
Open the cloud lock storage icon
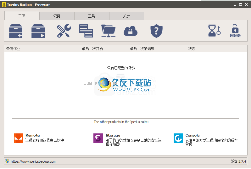pyautogui.click(x=131, y=31)
